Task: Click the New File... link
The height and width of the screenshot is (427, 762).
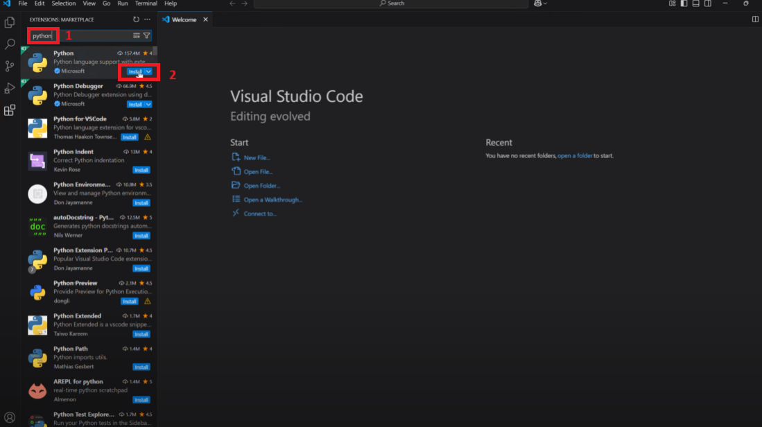Action: coord(257,158)
